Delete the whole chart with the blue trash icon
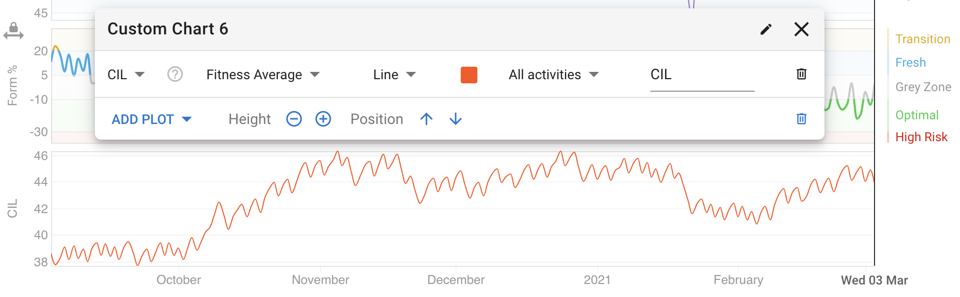Screen dimensions: 960x297 point(802,119)
